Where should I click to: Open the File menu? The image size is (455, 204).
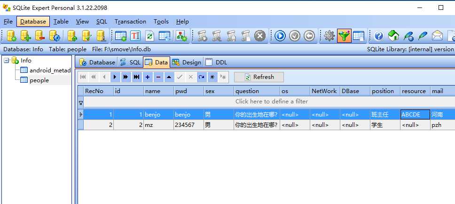point(8,22)
